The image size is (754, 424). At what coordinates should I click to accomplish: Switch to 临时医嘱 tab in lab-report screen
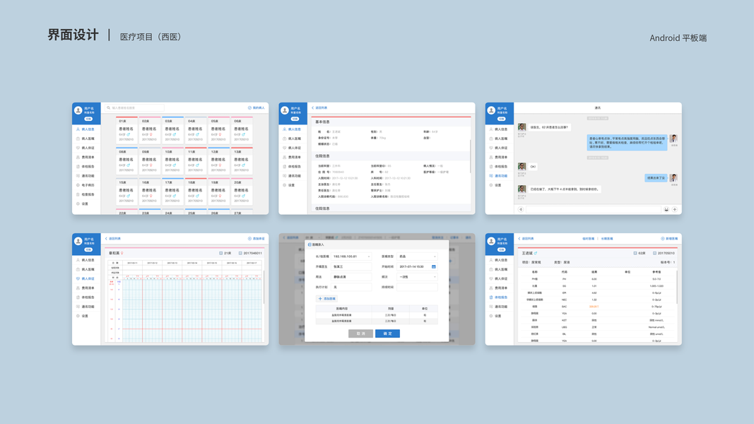point(588,238)
